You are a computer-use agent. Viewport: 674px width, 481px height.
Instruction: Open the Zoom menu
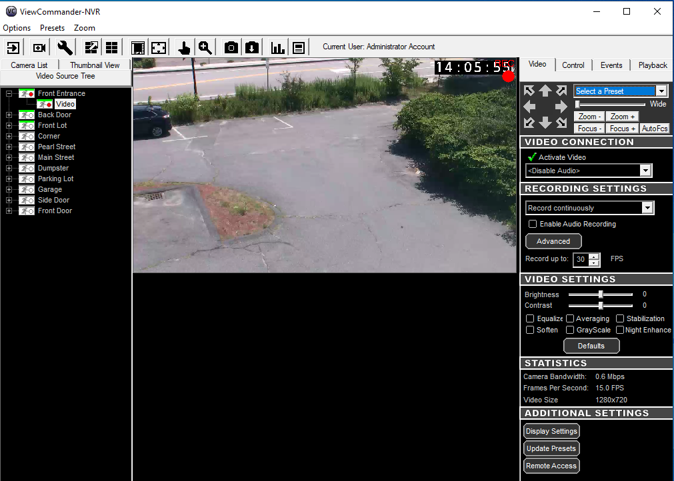point(84,28)
